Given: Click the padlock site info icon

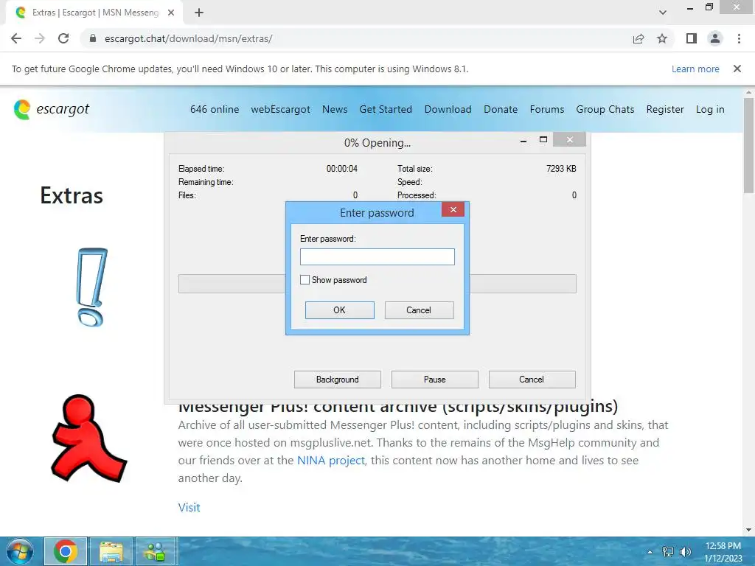Looking at the screenshot, I should click(93, 38).
